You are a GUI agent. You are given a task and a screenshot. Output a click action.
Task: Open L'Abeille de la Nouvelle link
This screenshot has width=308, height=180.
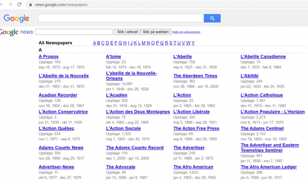pyautogui.click(x=64, y=76)
